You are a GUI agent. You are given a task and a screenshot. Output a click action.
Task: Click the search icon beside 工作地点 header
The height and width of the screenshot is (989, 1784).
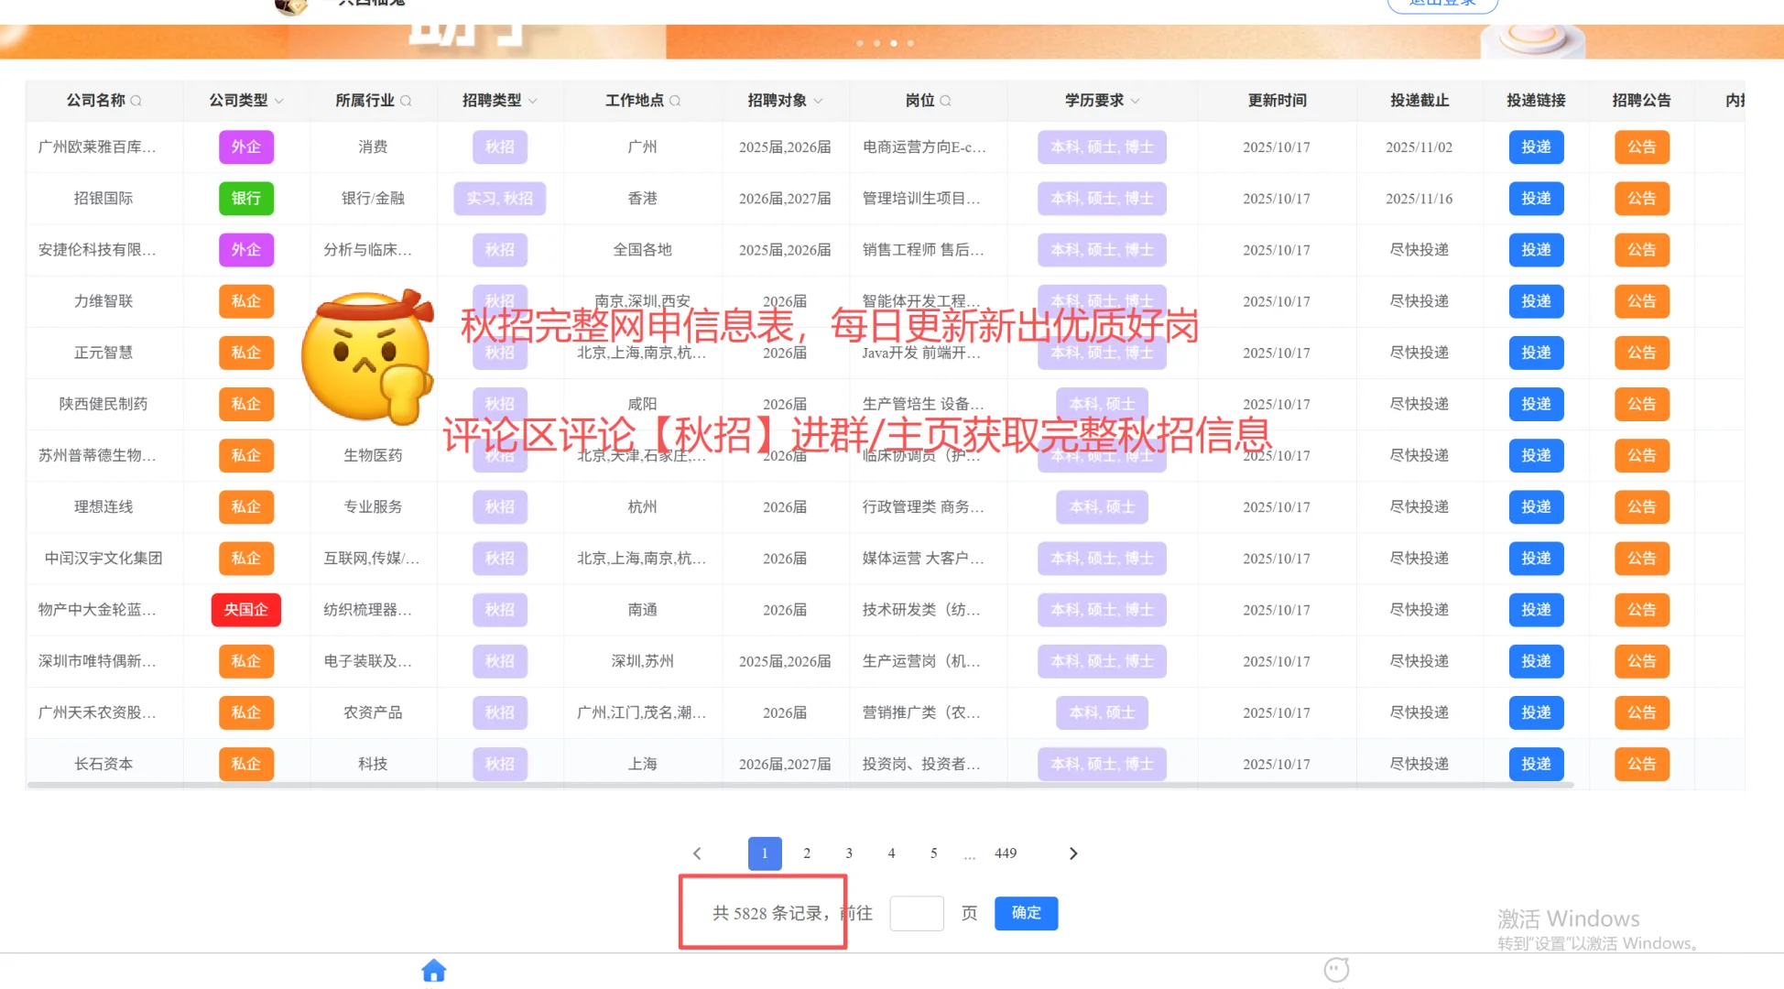(675, 101)
